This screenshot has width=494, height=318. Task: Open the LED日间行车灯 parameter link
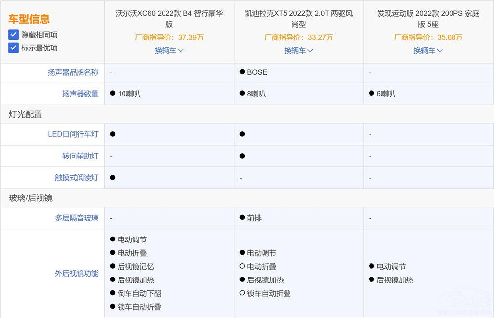point(73,134)
